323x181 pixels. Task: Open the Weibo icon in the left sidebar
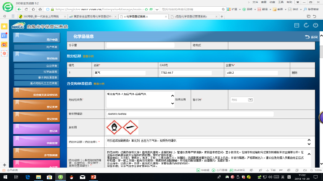click(4, 44)
